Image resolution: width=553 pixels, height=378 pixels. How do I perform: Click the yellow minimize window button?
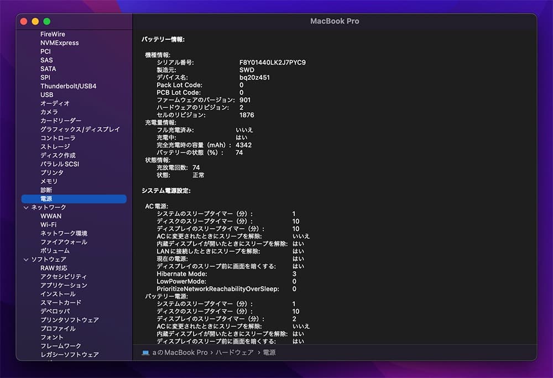pyautogui.click(x=35, y=22)
